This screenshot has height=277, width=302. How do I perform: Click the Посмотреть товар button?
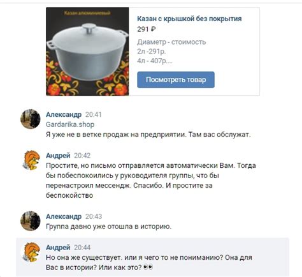pos(176,80)
